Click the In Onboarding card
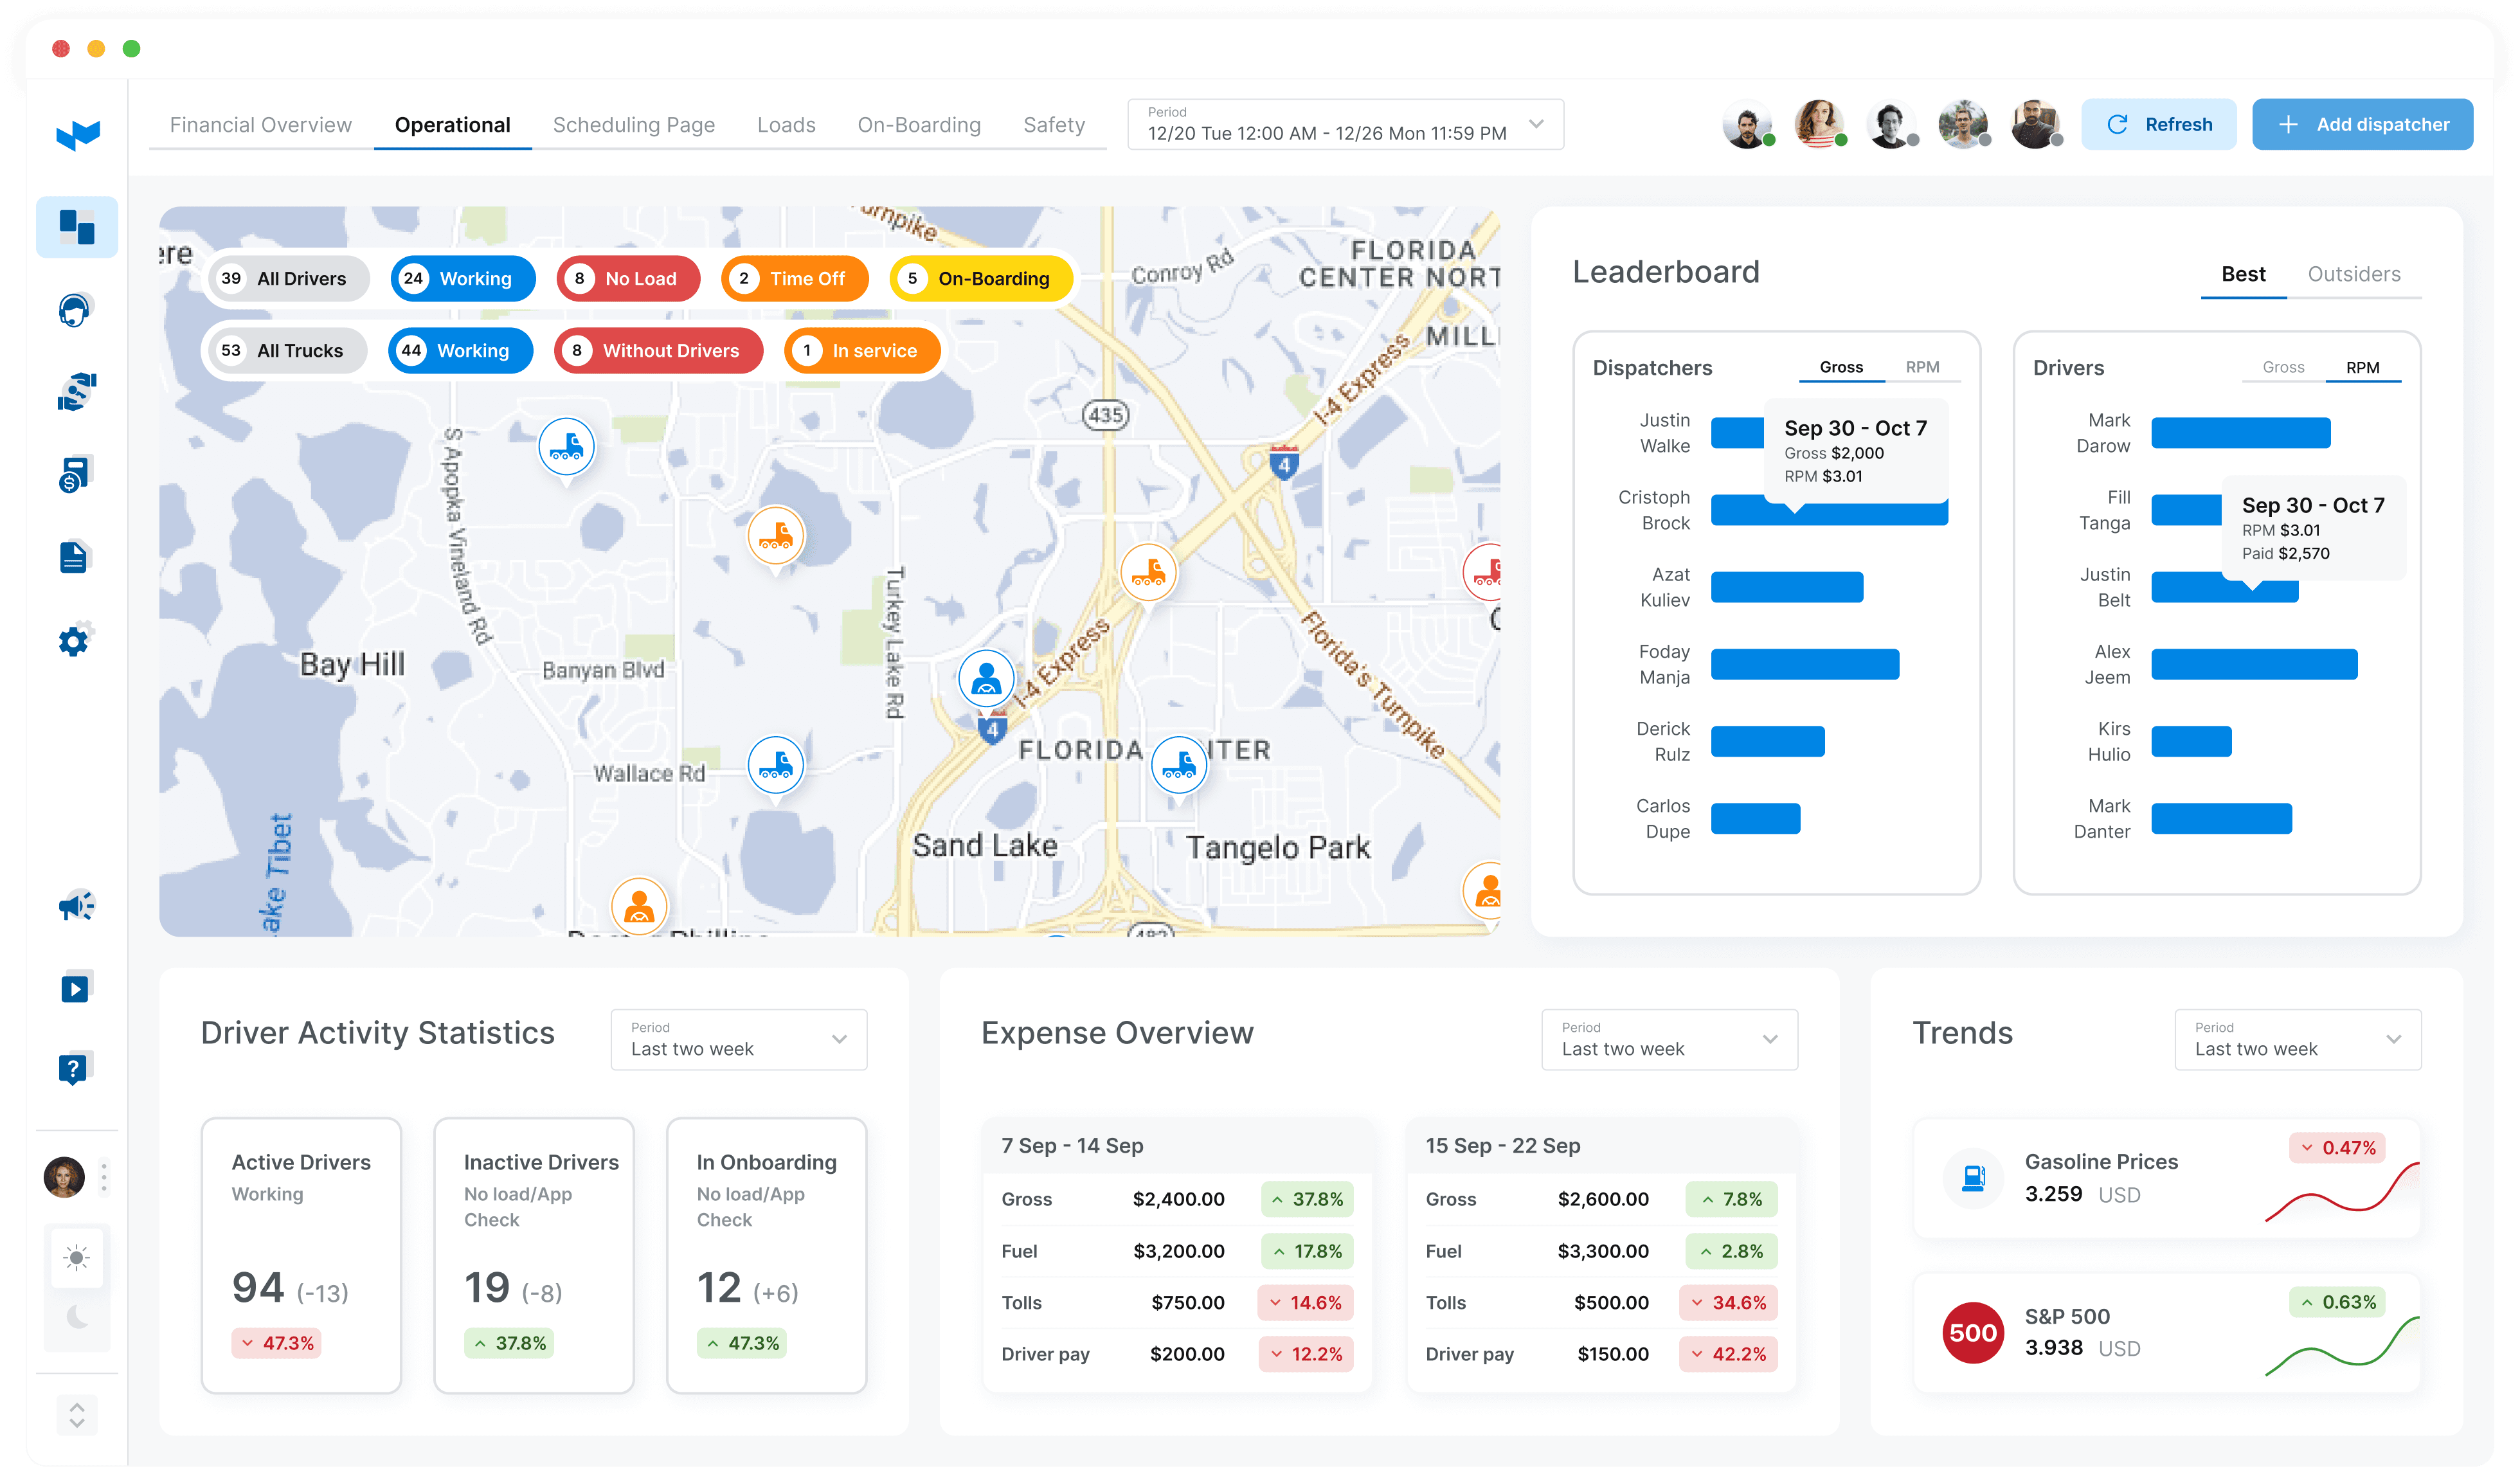Image resolution: width=2520 pixels, height=1467 pixels. (767, 1255)
